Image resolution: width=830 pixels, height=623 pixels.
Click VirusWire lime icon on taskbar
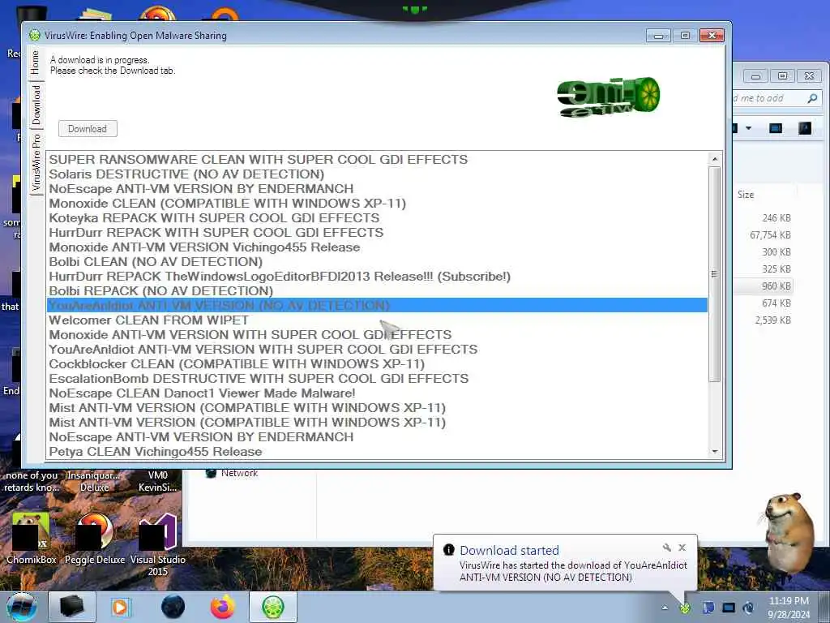273,607
